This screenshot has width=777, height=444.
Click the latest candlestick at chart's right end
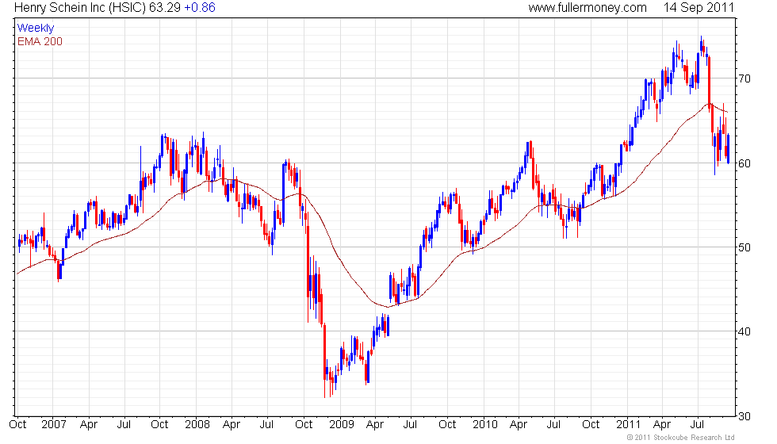pos(729,149)
